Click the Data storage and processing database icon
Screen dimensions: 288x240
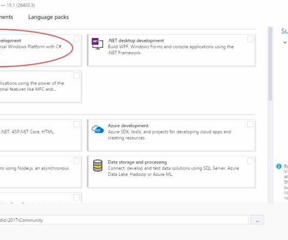98,166
